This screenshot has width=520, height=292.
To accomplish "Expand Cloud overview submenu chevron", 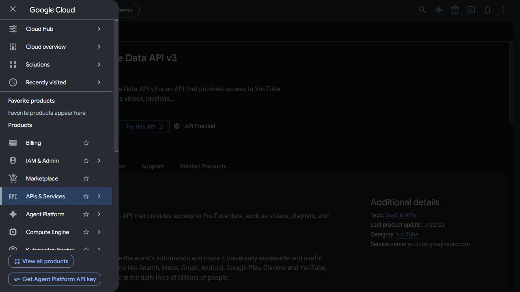I will (99, 47).
